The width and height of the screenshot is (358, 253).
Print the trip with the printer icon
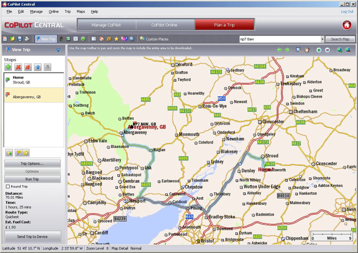pos(27,39)
